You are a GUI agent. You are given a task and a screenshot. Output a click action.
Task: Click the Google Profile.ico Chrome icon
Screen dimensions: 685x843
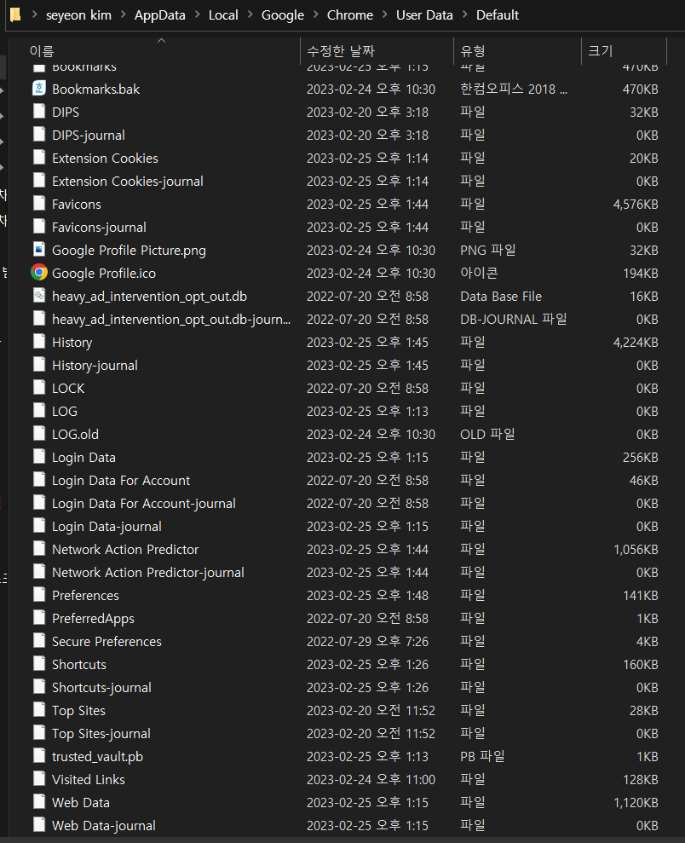point(39,273)
